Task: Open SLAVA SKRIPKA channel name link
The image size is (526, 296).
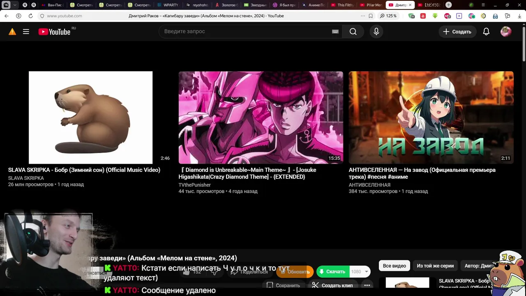Action: (26, 178)
